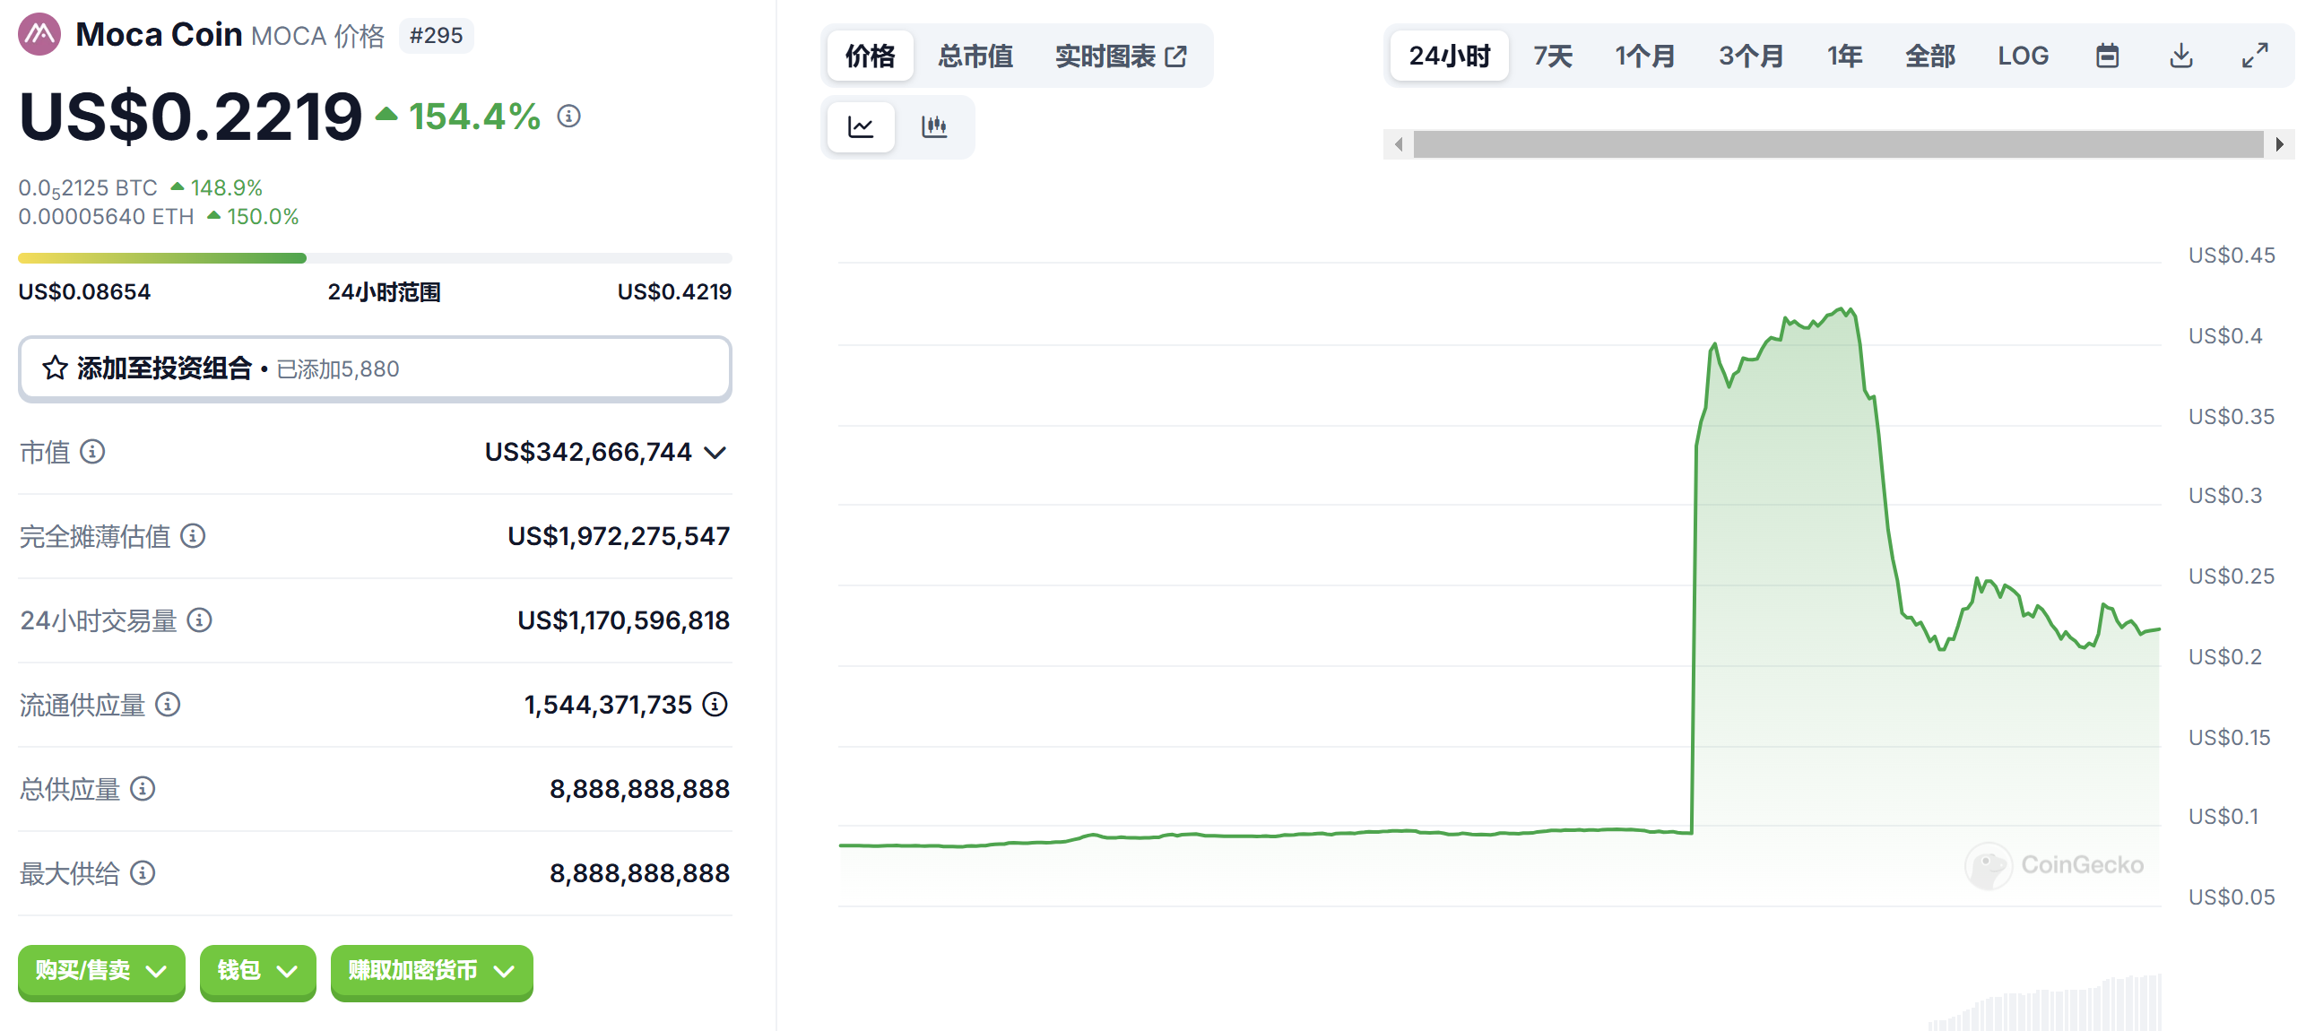Click the info icon beside 24小时交易量

[x=199, y=619]
